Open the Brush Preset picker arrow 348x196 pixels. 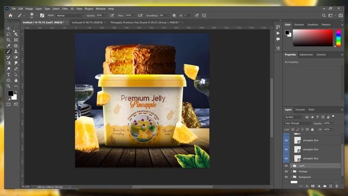36,16
